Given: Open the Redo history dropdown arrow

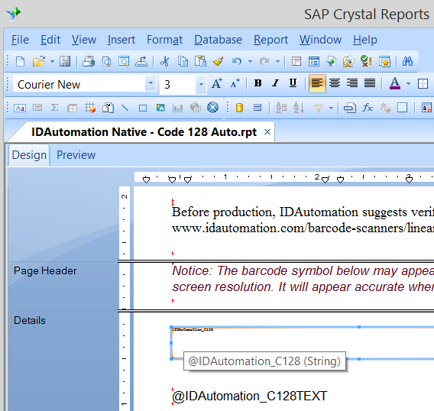Looking at the screenshot, I should [277, 61].
